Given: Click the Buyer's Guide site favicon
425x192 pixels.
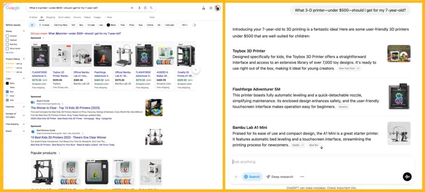Looking at the screenshot, I should tap(33, 102).
